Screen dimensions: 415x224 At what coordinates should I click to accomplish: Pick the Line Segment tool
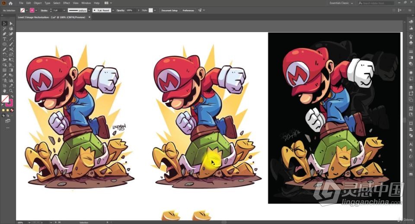[11, 39]
